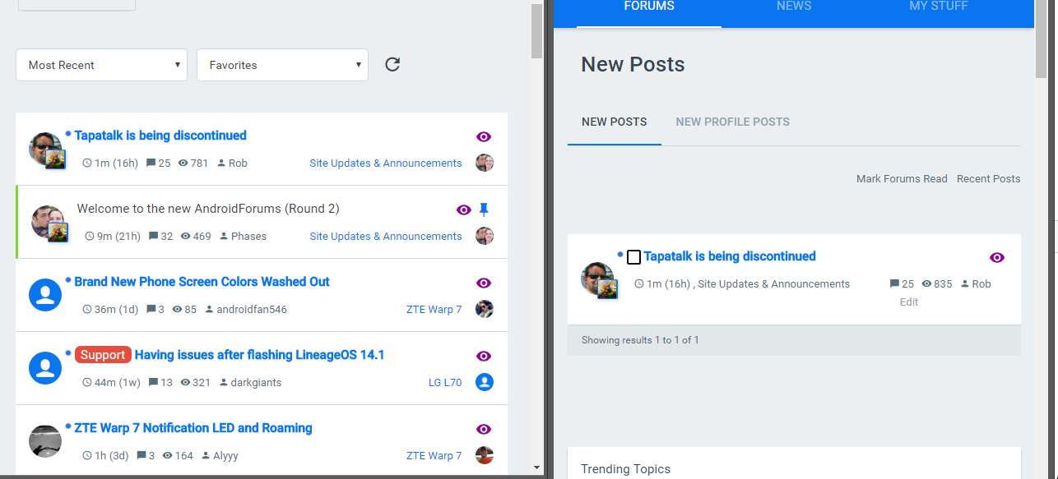Click author avatar on left Tapatalk thread
This screenshot has height=479, width=1058.
45,149
